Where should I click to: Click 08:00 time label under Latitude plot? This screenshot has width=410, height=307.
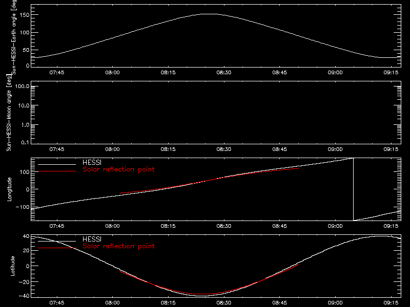coord(112,303)
